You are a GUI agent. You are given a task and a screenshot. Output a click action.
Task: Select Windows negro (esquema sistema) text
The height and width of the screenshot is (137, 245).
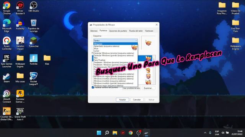point(108,86)
